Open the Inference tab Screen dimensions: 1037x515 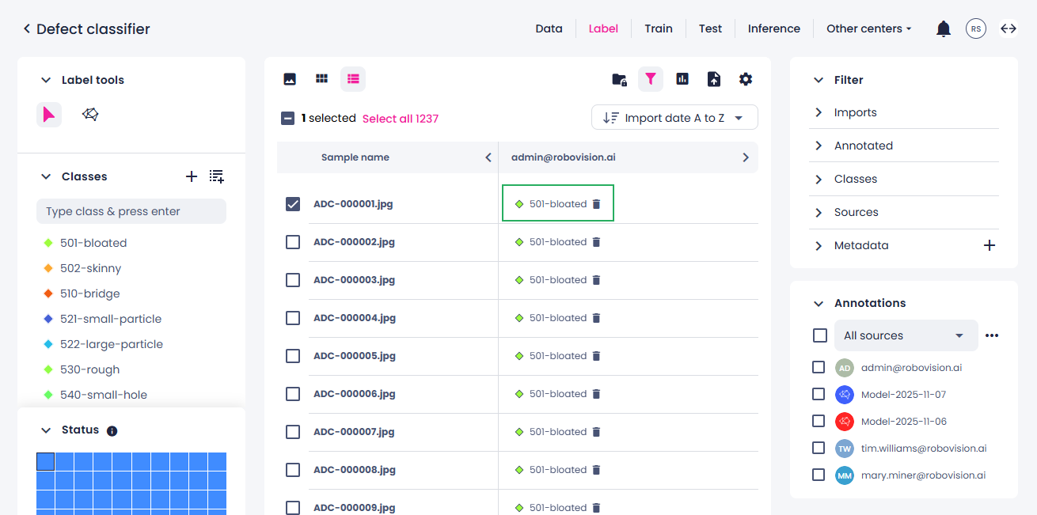coord(774,28)
